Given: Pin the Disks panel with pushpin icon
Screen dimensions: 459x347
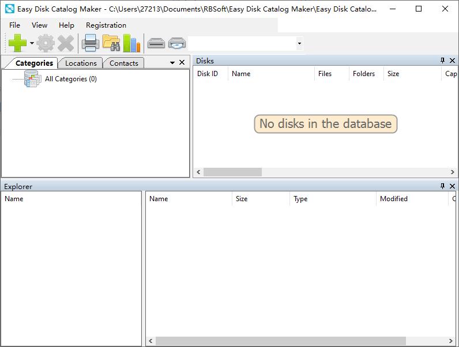Looking at the screenshot, I should tap(442, 61).
